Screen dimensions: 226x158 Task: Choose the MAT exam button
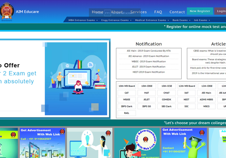(x=146, y=93)
